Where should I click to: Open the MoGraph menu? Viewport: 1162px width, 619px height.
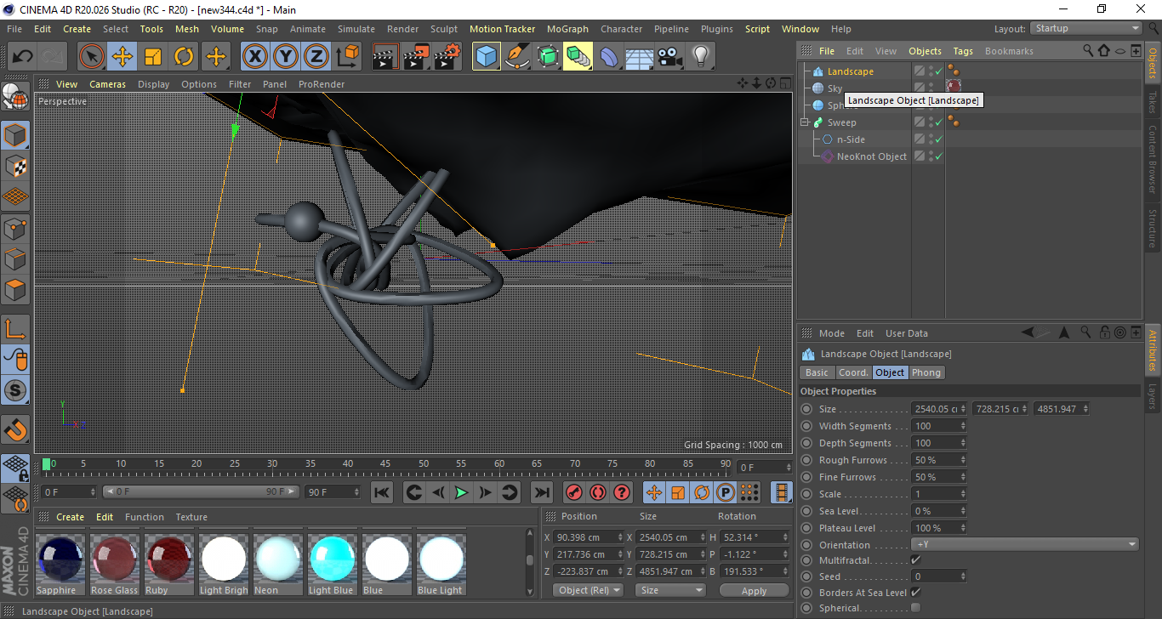coord(567,29)
